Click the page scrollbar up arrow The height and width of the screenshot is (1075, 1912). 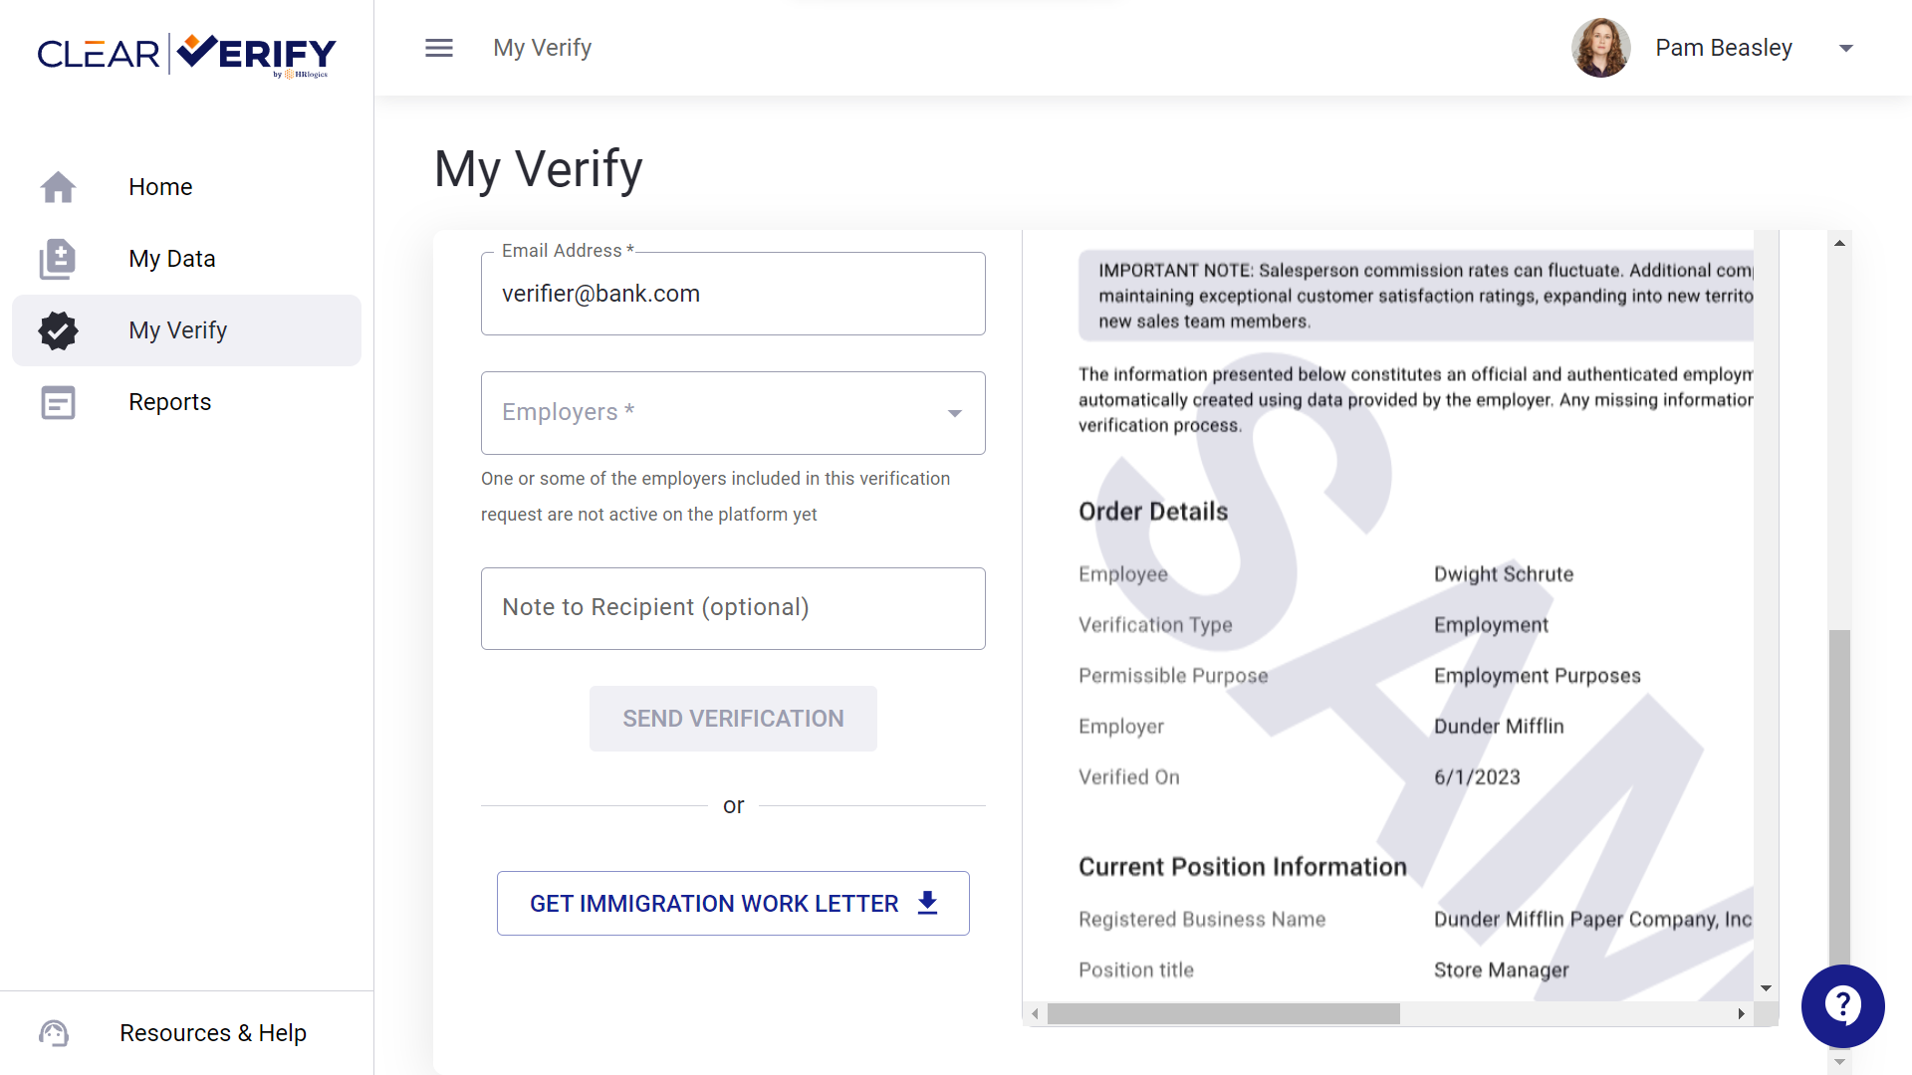pyautogui.click(x=1839, y=243)
